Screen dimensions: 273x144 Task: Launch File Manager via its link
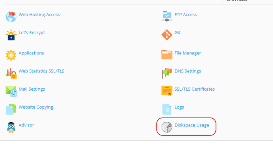(x=188, y=53)
